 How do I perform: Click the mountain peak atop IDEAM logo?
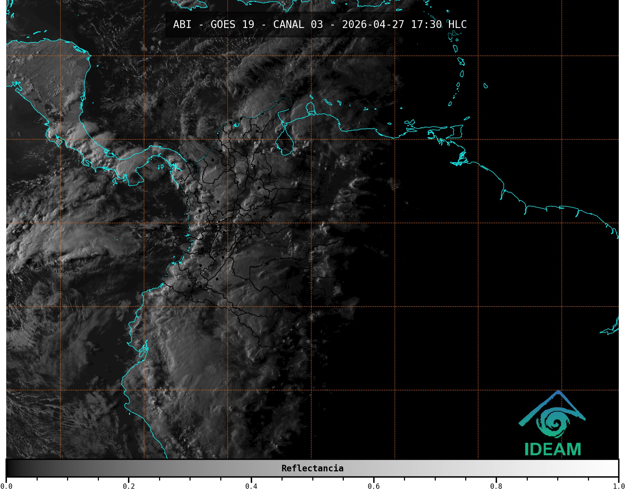(558, 392)
